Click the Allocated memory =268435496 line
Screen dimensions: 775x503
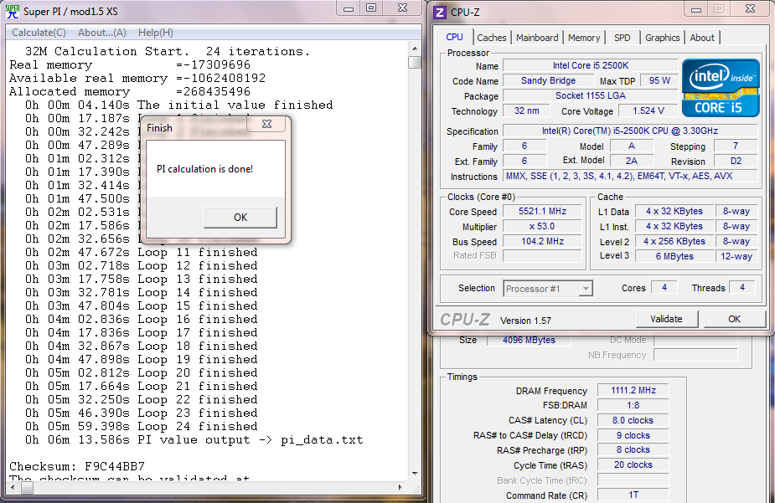pyautogui.click(x=130, y=92)
